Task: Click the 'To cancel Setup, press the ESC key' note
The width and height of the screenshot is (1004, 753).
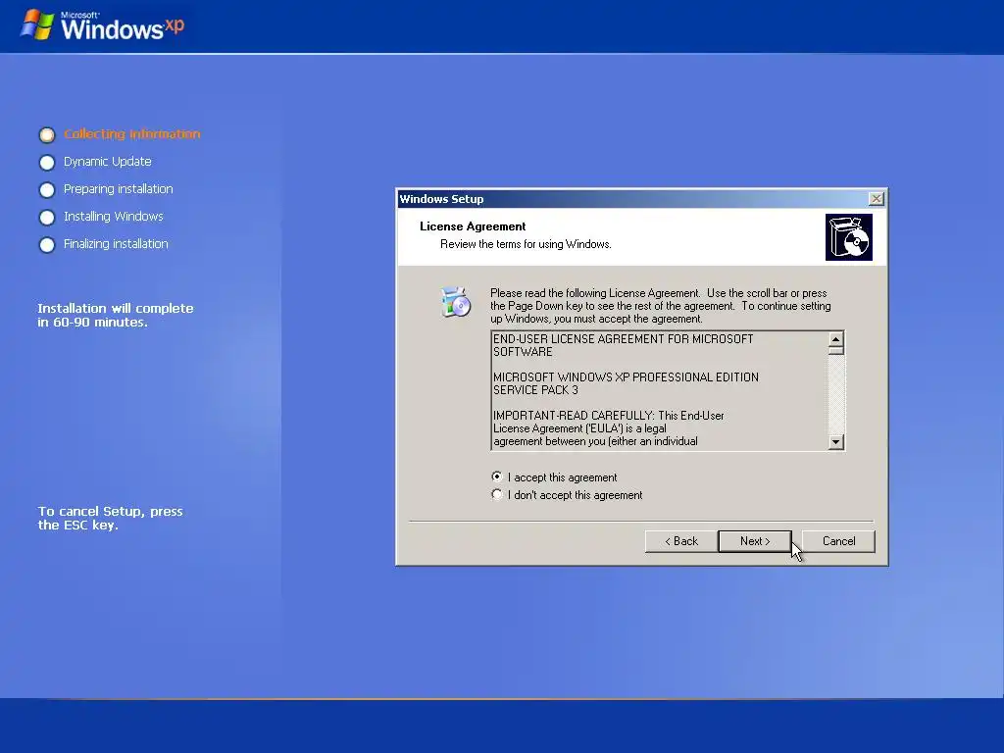Action: tap(110, 518)
